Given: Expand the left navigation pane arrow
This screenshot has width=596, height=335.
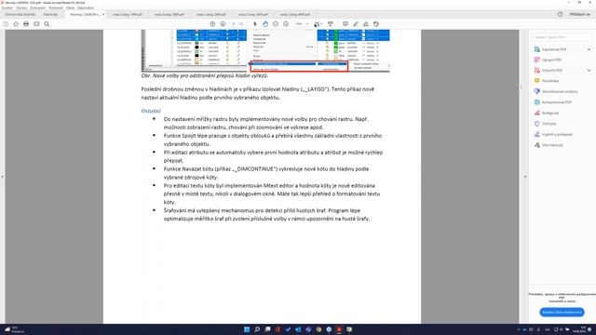Looking at the screenshot, I should [2, 177].
